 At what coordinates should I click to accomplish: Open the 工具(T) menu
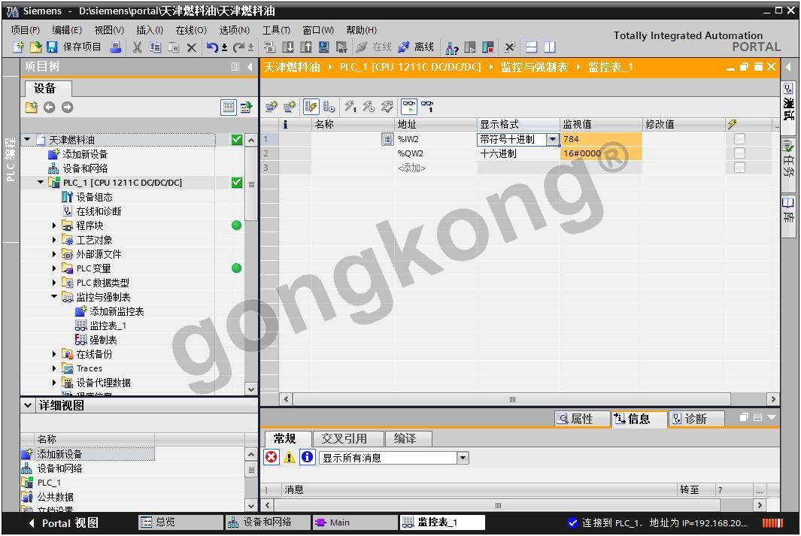(276, 30)
